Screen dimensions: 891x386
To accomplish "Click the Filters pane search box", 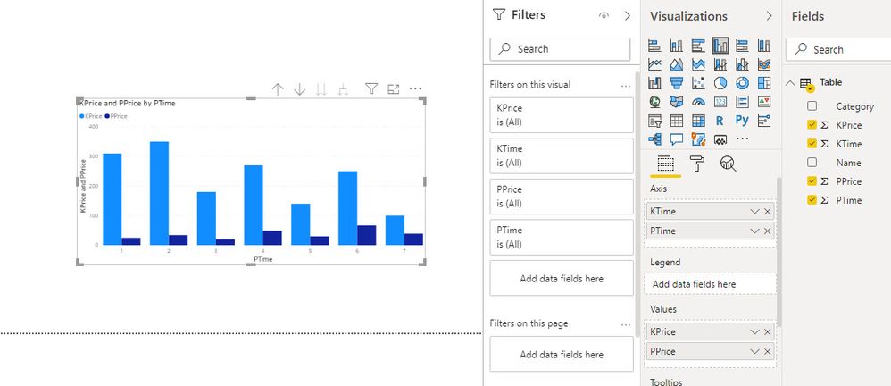I will tap(560, 49).
